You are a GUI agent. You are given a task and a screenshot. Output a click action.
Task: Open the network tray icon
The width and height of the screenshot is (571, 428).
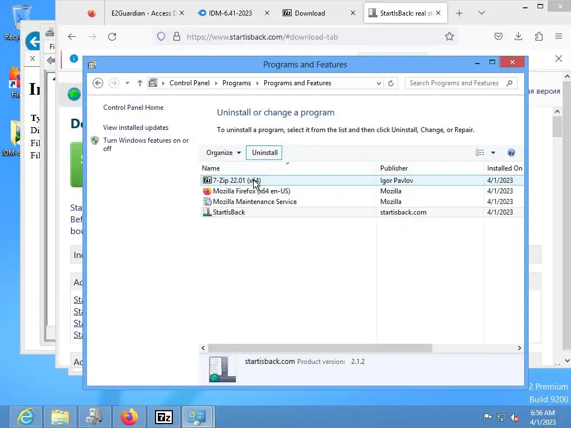pyautogui.click(x=501, y=417)
